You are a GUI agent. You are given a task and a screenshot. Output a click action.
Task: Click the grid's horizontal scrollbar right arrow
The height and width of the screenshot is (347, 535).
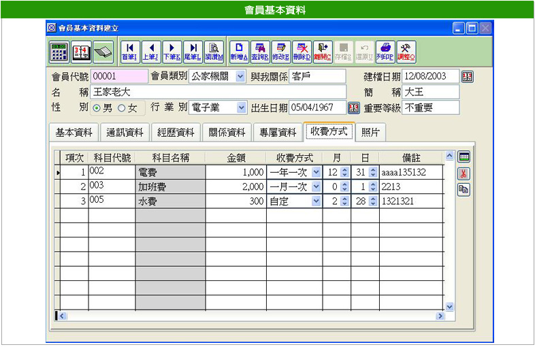click(440, 316)
